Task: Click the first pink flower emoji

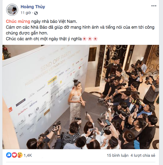Action: [84, 39]
